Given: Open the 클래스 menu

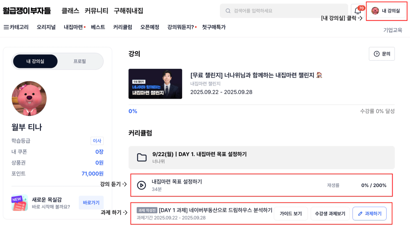Looking at the screenshot, I should 70,11.
